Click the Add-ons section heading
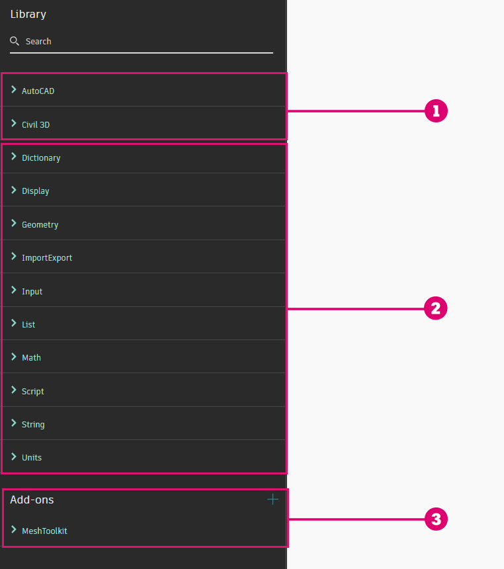504x569 pixels. tap(32, 500)
